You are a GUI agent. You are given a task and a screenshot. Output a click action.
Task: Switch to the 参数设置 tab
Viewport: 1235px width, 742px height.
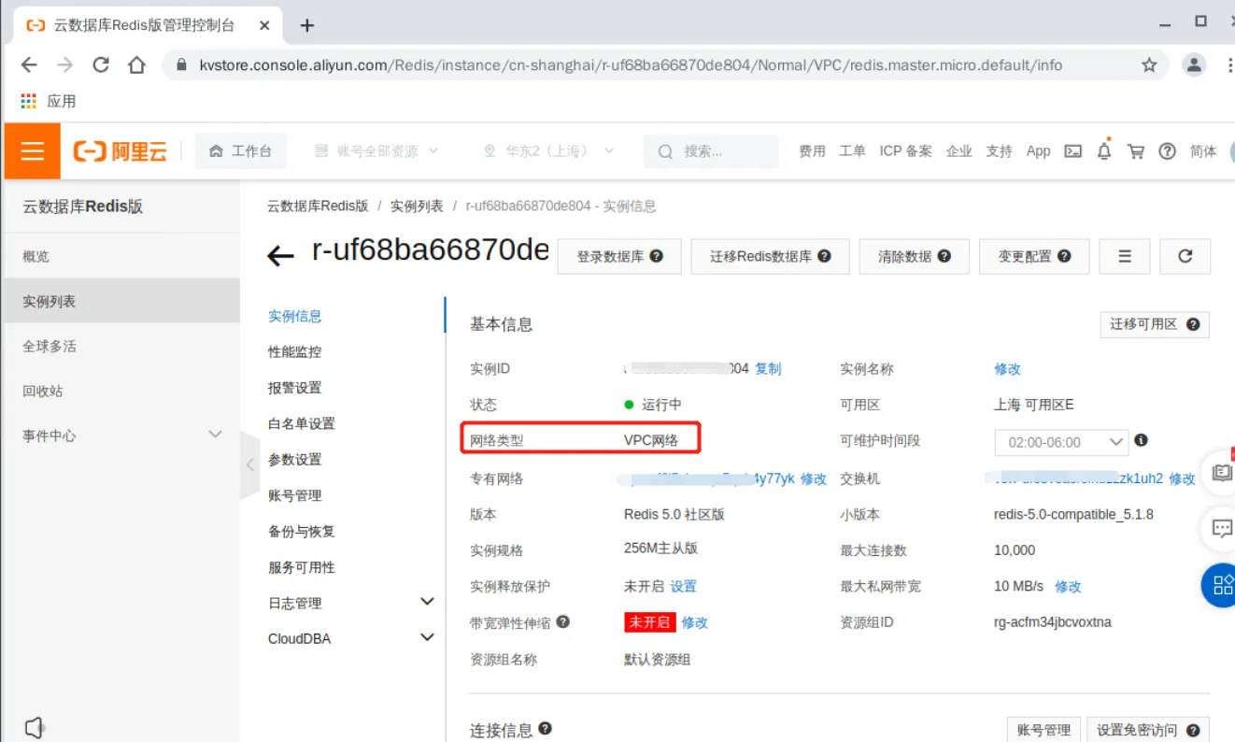(295, 460)
